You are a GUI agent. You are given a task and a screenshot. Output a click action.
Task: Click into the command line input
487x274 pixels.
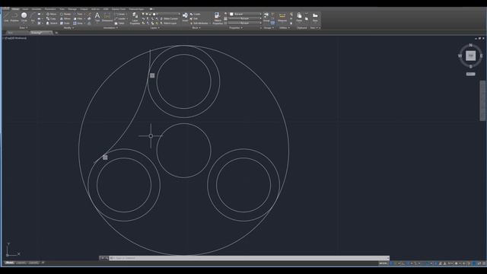[249, 258]
